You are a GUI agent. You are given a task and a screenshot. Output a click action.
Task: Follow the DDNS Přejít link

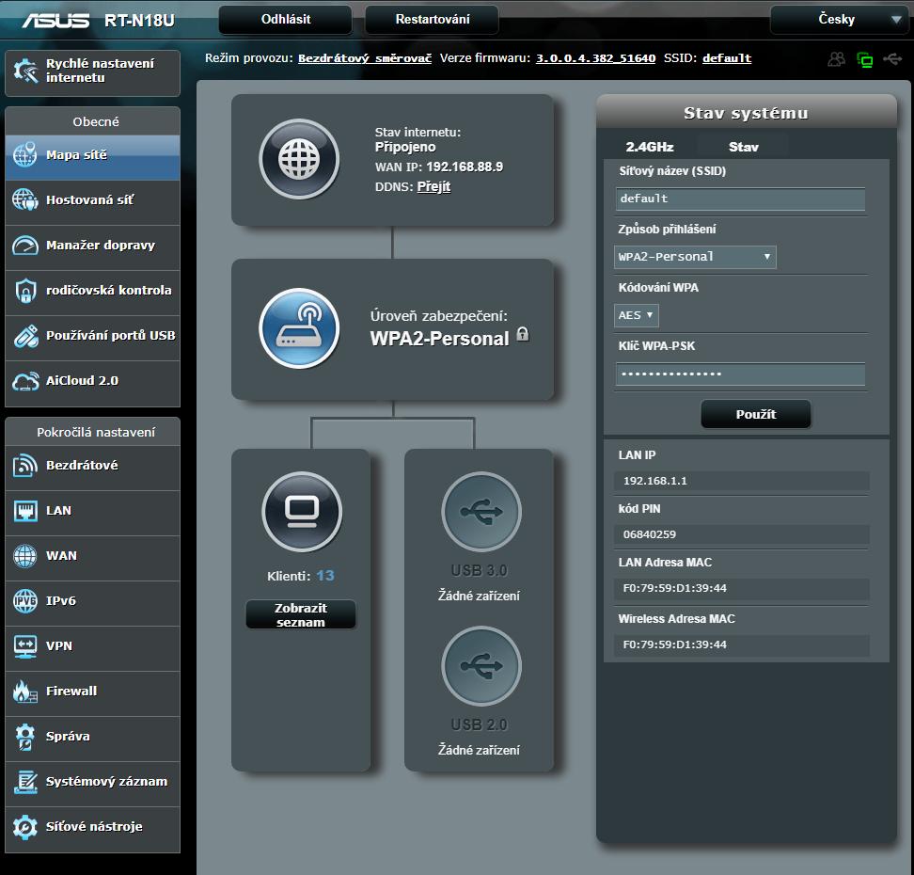[433, 187]
